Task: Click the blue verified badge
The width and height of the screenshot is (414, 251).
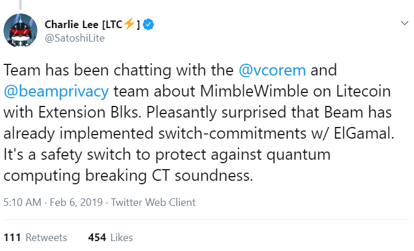Action: [149, 25]
